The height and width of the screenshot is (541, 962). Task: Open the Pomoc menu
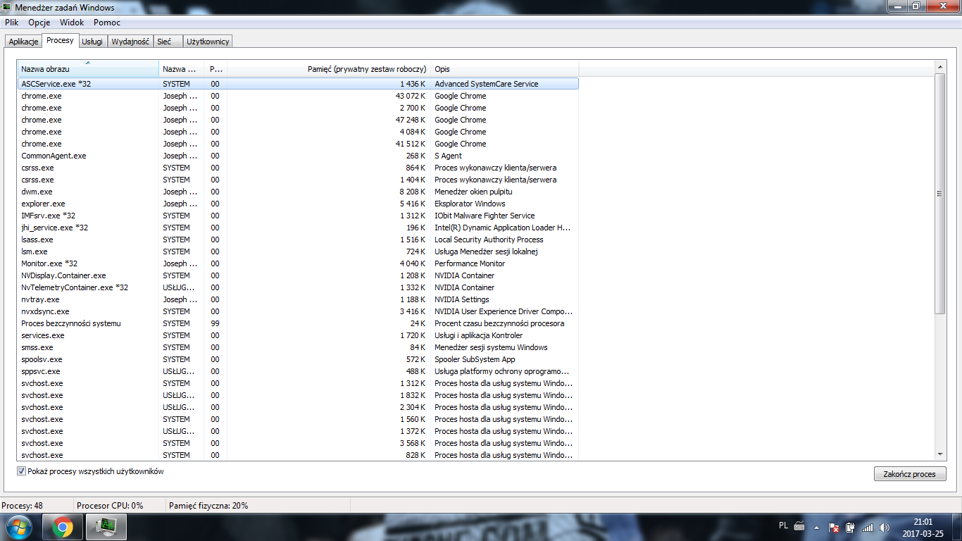(x=107, y=23)
